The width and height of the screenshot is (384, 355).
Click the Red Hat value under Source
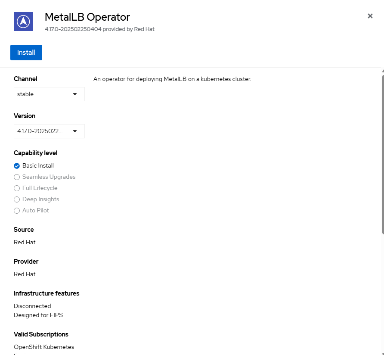25,243
